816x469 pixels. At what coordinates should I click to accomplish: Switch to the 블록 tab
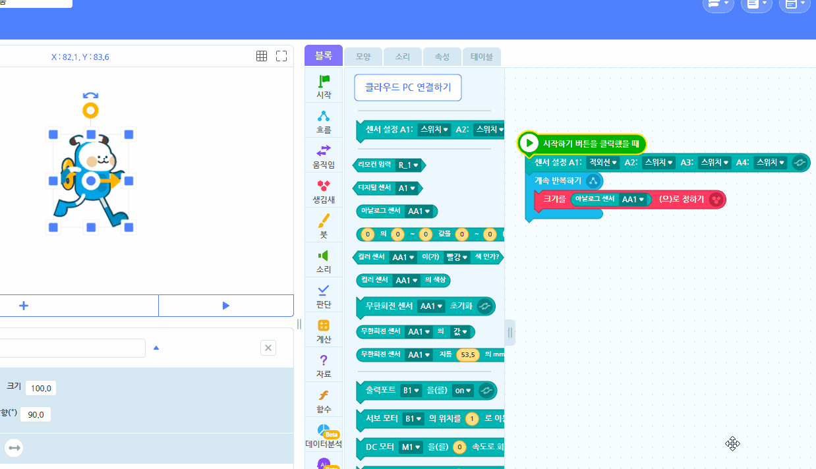(x=324, y=56)
